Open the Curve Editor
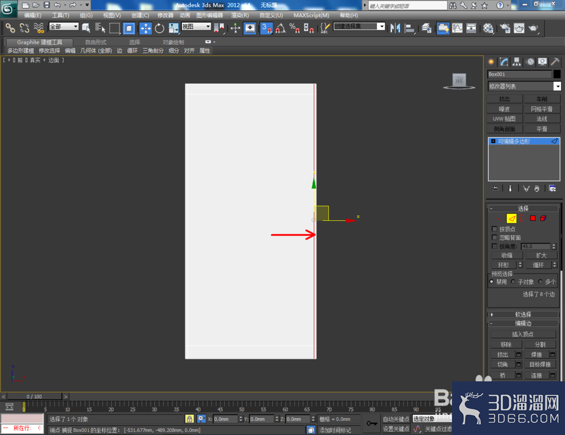 point(457,28)
